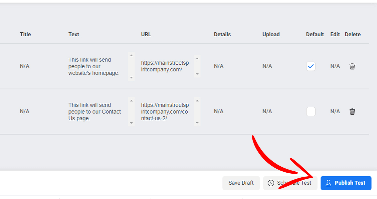The image size is (377, 199).
Task: Click the Save Draft button
Action: click(241, 183)
